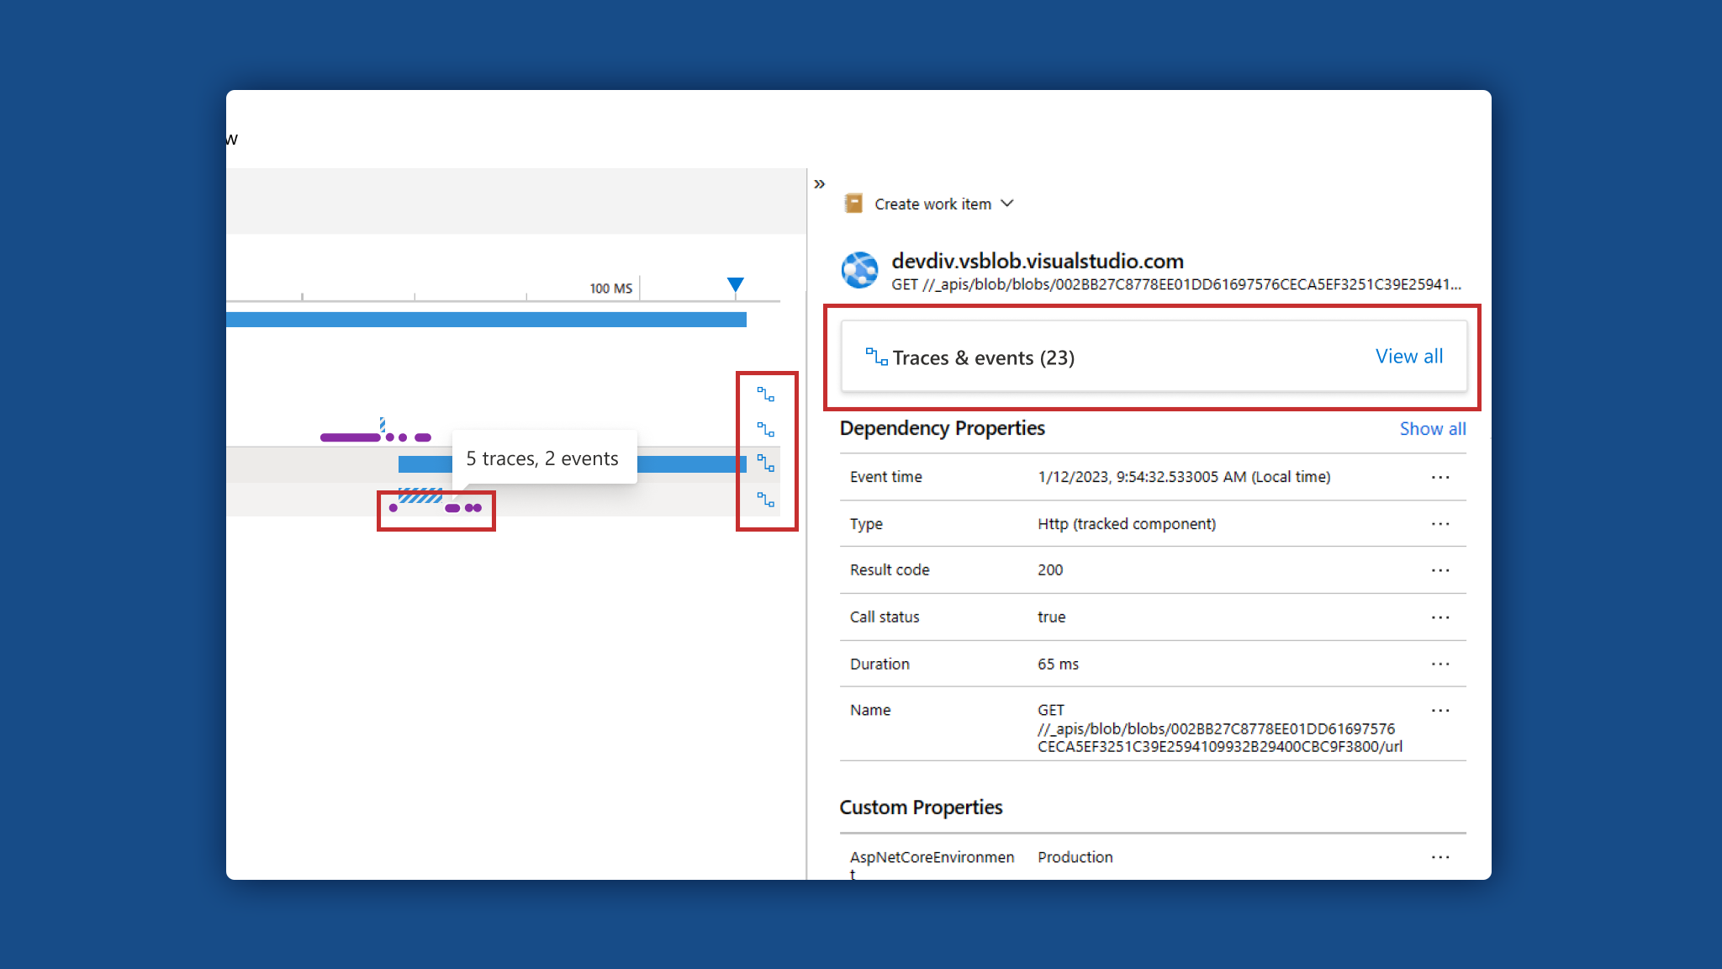The height and width of the screenshot is (969, 1722).
Task: Open more options for Name row
Action: coord(1440,711)
